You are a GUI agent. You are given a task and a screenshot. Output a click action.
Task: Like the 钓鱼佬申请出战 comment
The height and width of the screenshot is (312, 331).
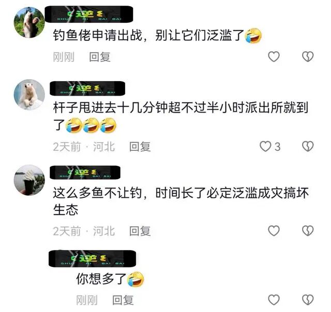point(274,56)
